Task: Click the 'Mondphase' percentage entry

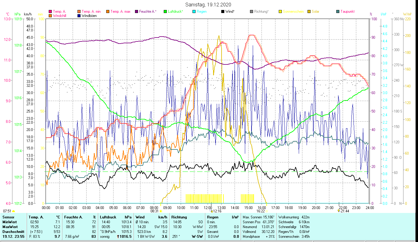Action: pos(259,237)
